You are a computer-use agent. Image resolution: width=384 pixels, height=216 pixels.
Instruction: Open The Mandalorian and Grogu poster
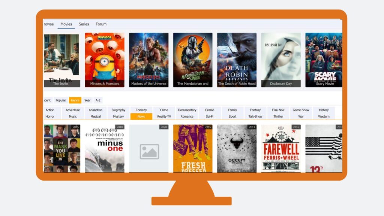click(193, 60)
